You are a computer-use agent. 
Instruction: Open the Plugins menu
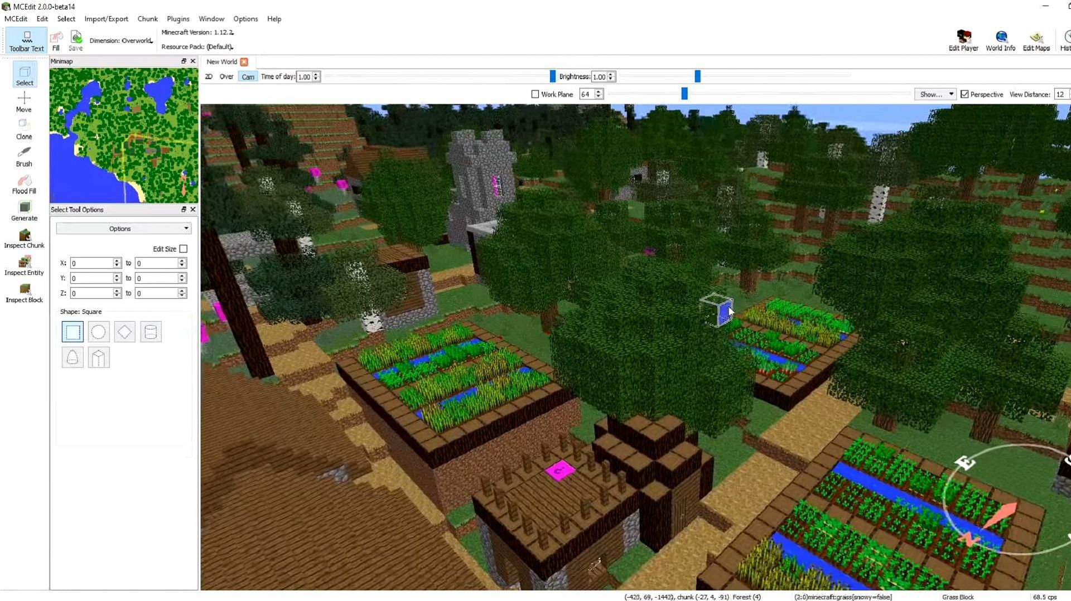click(x=178, y=18)
